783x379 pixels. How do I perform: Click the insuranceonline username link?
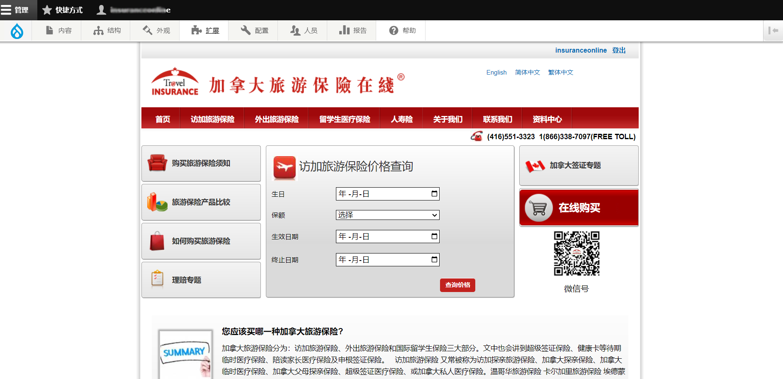click(581, 50)
